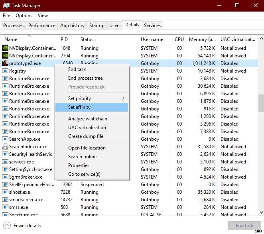Click the Registry process icon
This screenshot has height=234, width=264.
tap(5, 71)
